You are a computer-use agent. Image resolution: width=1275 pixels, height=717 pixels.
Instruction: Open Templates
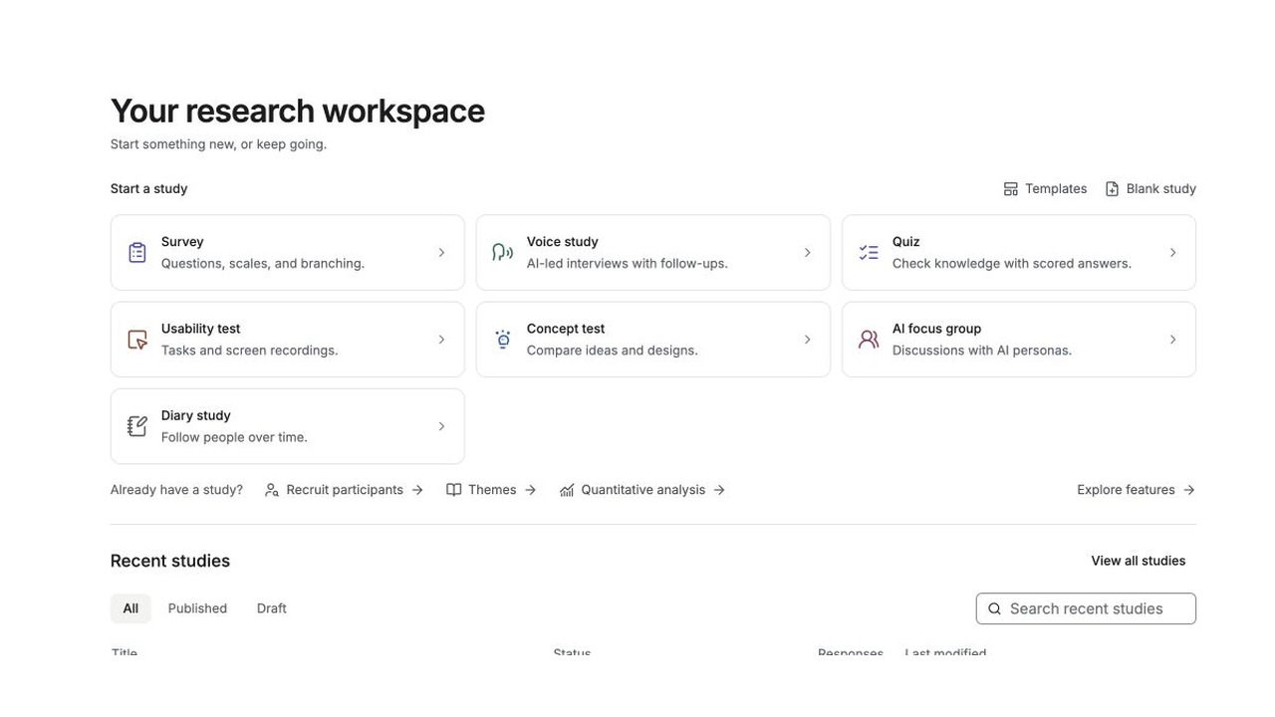[1045, 189]
